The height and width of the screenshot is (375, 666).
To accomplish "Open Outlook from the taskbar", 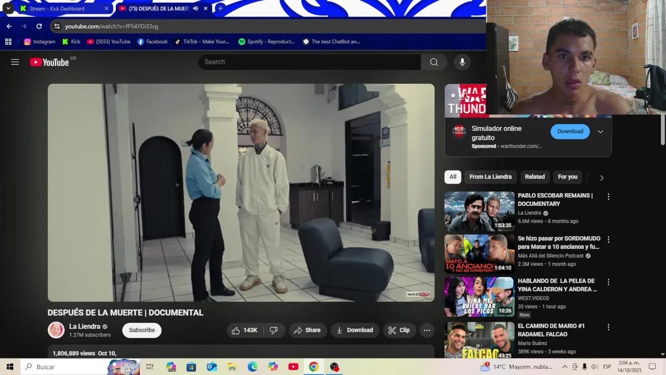I will (212, 367).
